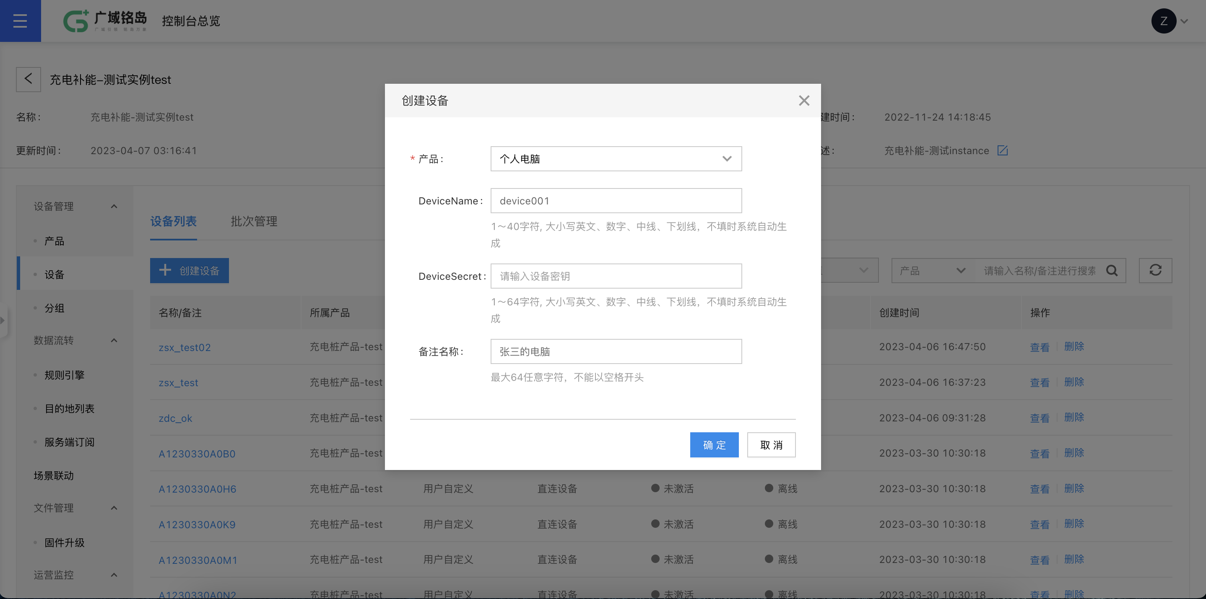The height and width of the screenshot is (599, 1206).
Task: Click 查看 for A1230330A0K9 row
Action: pyautogui.click(x=1040, y=525)
